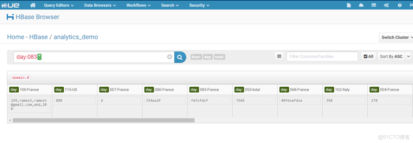Click the scrollbar left arrow
This screenshot has width=413, height=143.
click(x=10, y=120)
